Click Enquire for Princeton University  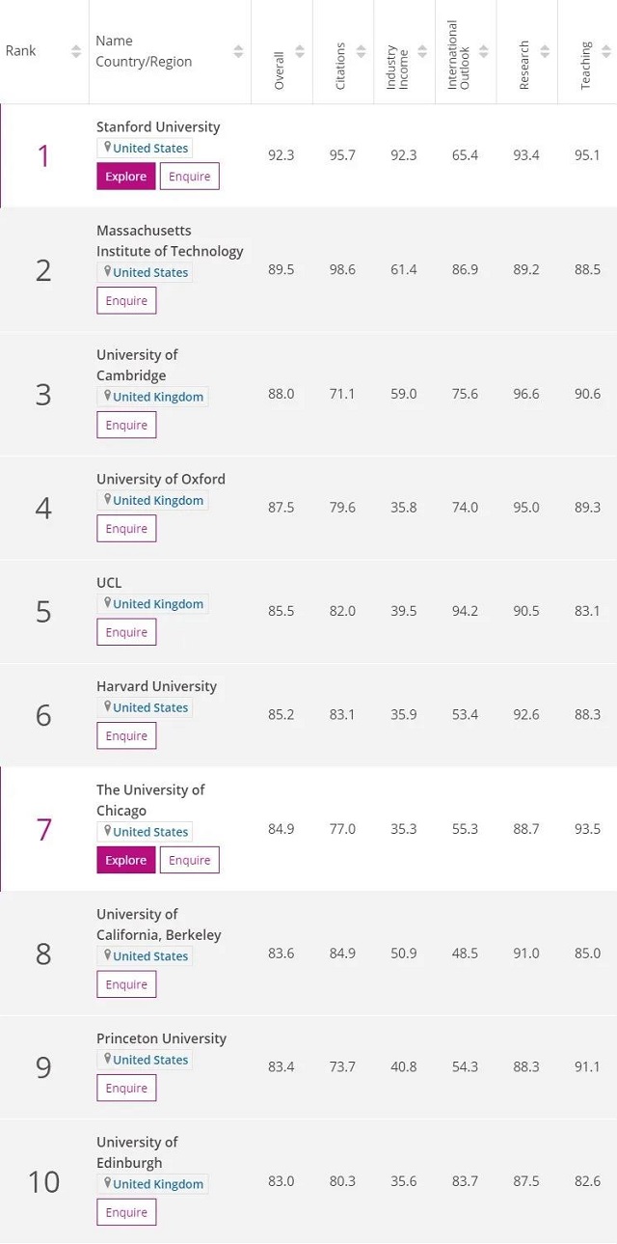126,1088
